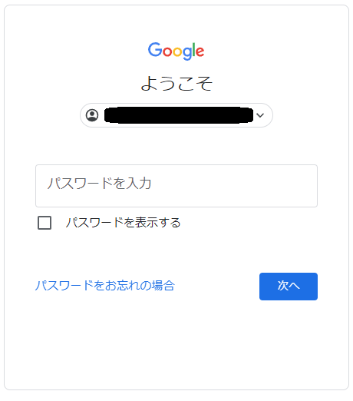Click the yellow o in the Google logo
Viewport: 353px width, 401px height.
point(177,51)
